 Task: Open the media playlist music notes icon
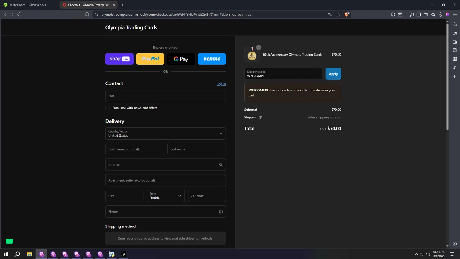coord(412,14)
